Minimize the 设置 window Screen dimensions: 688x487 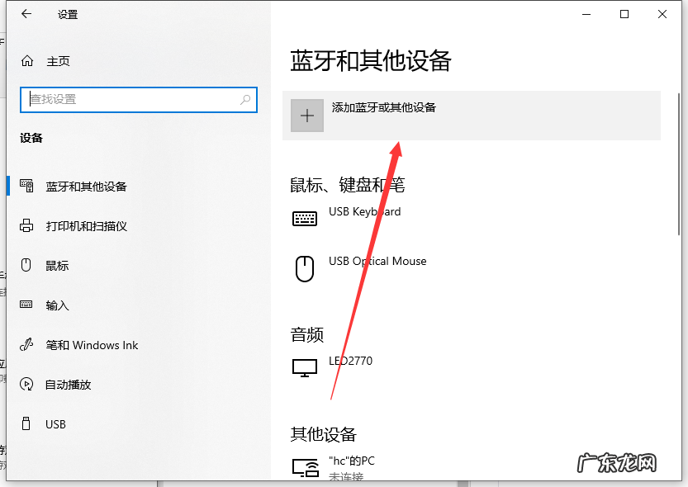point(586,14)
